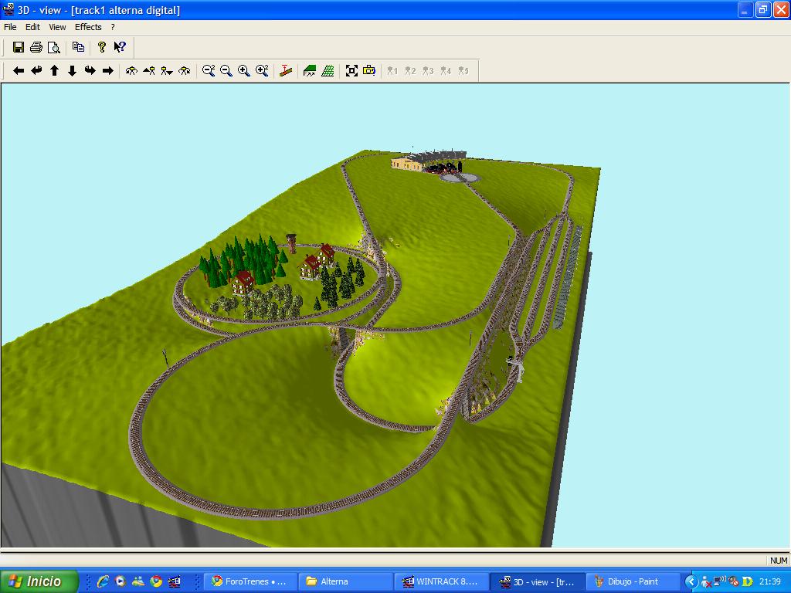Switch to the WINTRACK 8 taskbar button

(x=441, y=581)
